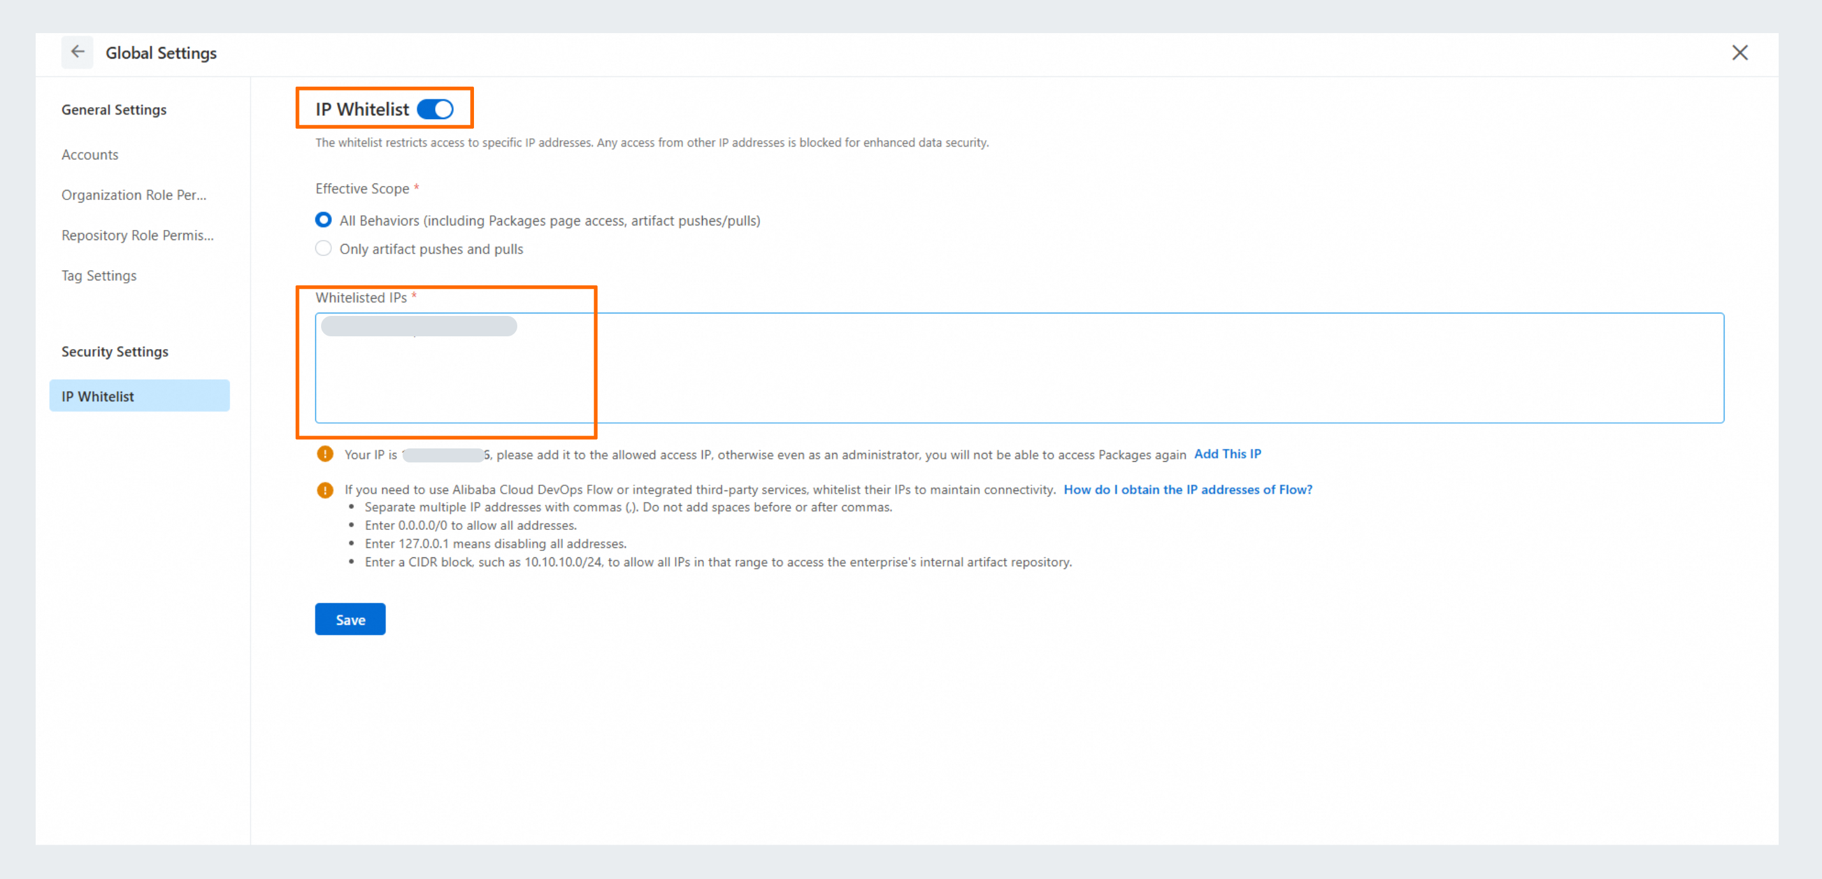Click the Global Settings title text

coord(161,53)
